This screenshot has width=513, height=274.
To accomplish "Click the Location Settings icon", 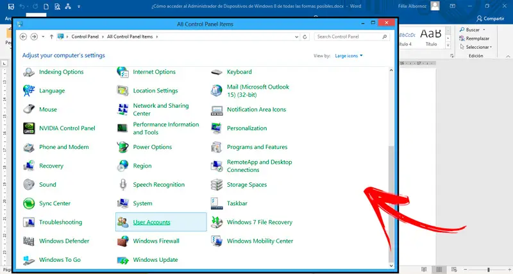I will 122,90.
